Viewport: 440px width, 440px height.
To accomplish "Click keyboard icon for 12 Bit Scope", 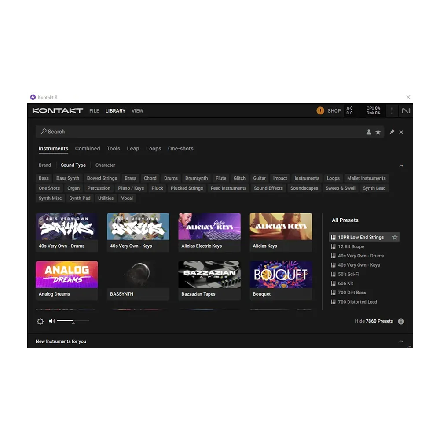I will pos(333,246).
